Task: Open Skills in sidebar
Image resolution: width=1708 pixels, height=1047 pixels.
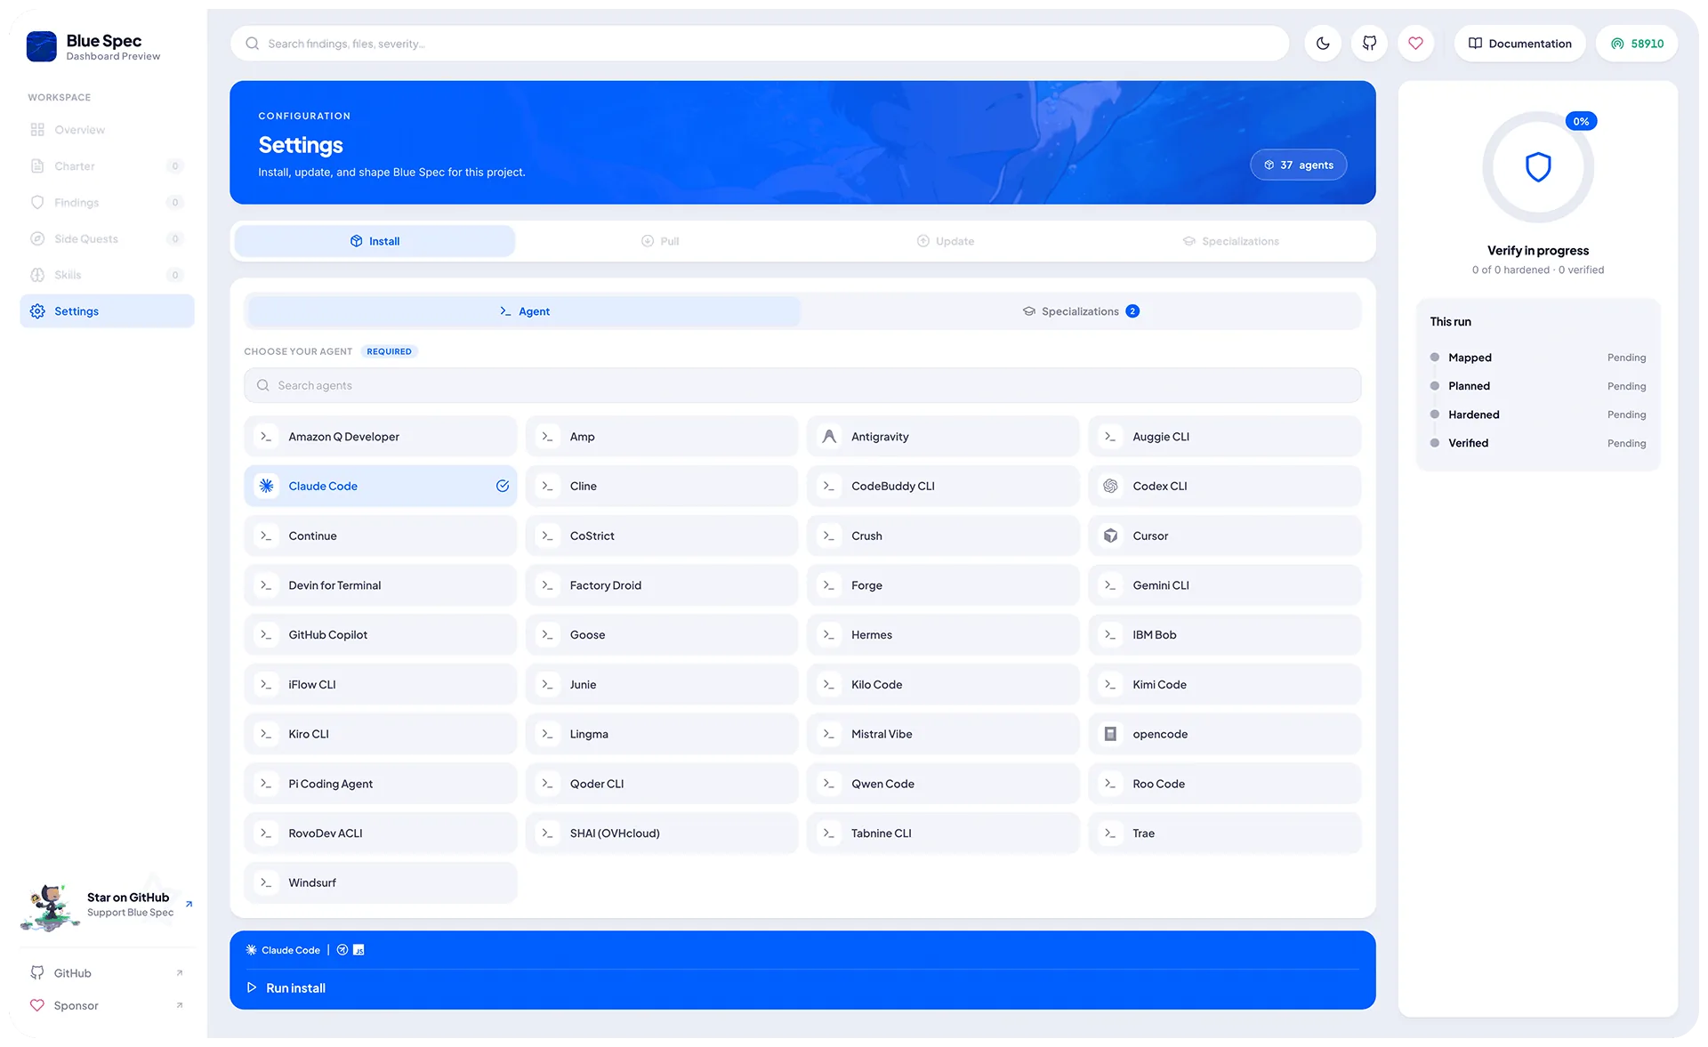Action: click(107, 275)
